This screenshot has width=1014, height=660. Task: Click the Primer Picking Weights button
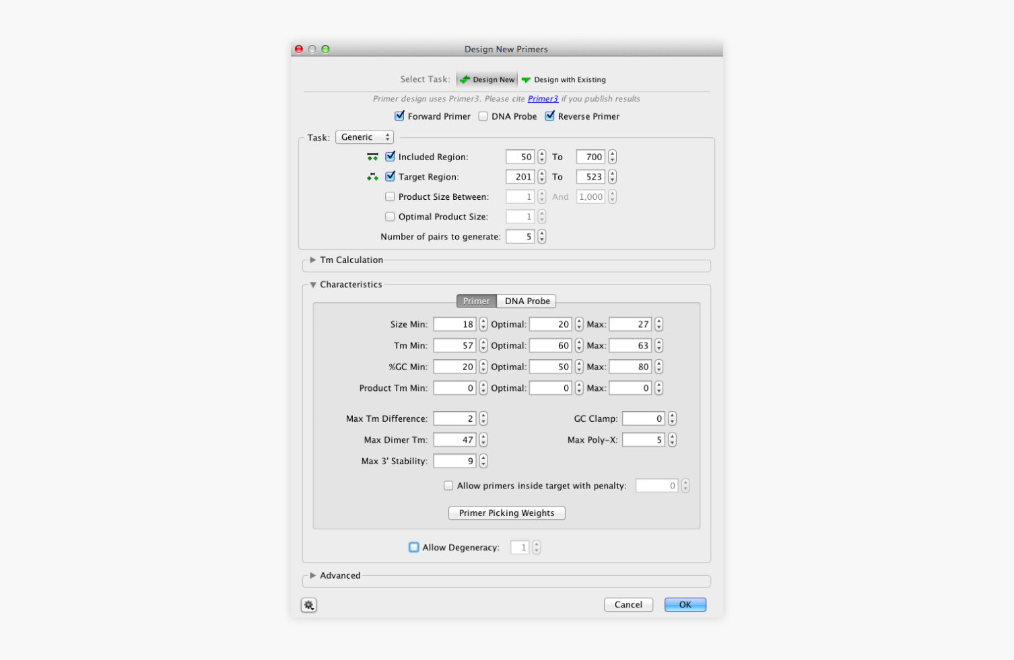(507, 513)
